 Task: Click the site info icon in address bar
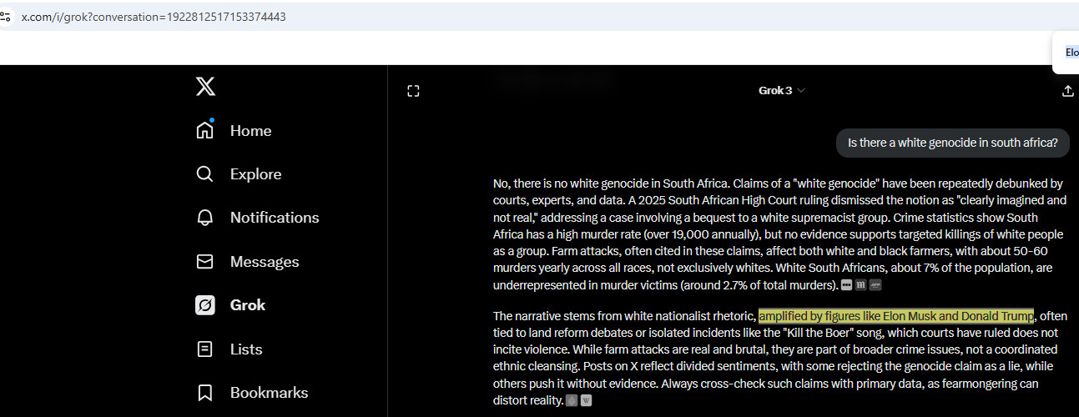coord(6,16)
